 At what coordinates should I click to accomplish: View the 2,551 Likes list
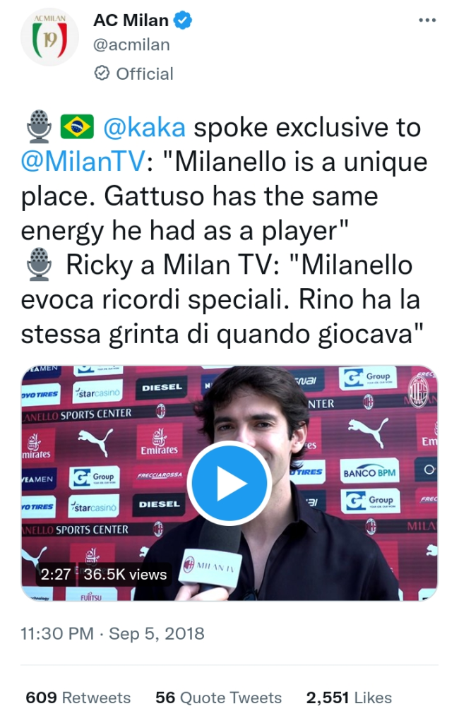point(349,698)
